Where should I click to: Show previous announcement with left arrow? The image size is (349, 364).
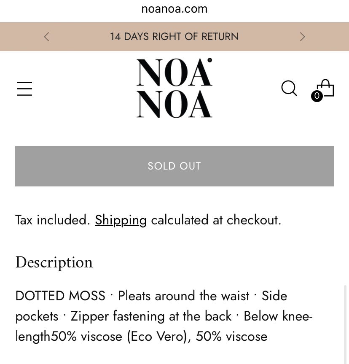click(46, 37)
